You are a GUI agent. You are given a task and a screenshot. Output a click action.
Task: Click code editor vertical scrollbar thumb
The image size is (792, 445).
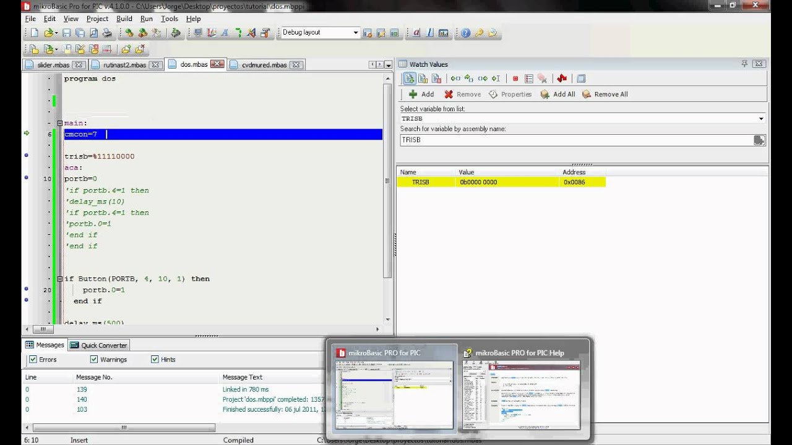click(388, 179)
